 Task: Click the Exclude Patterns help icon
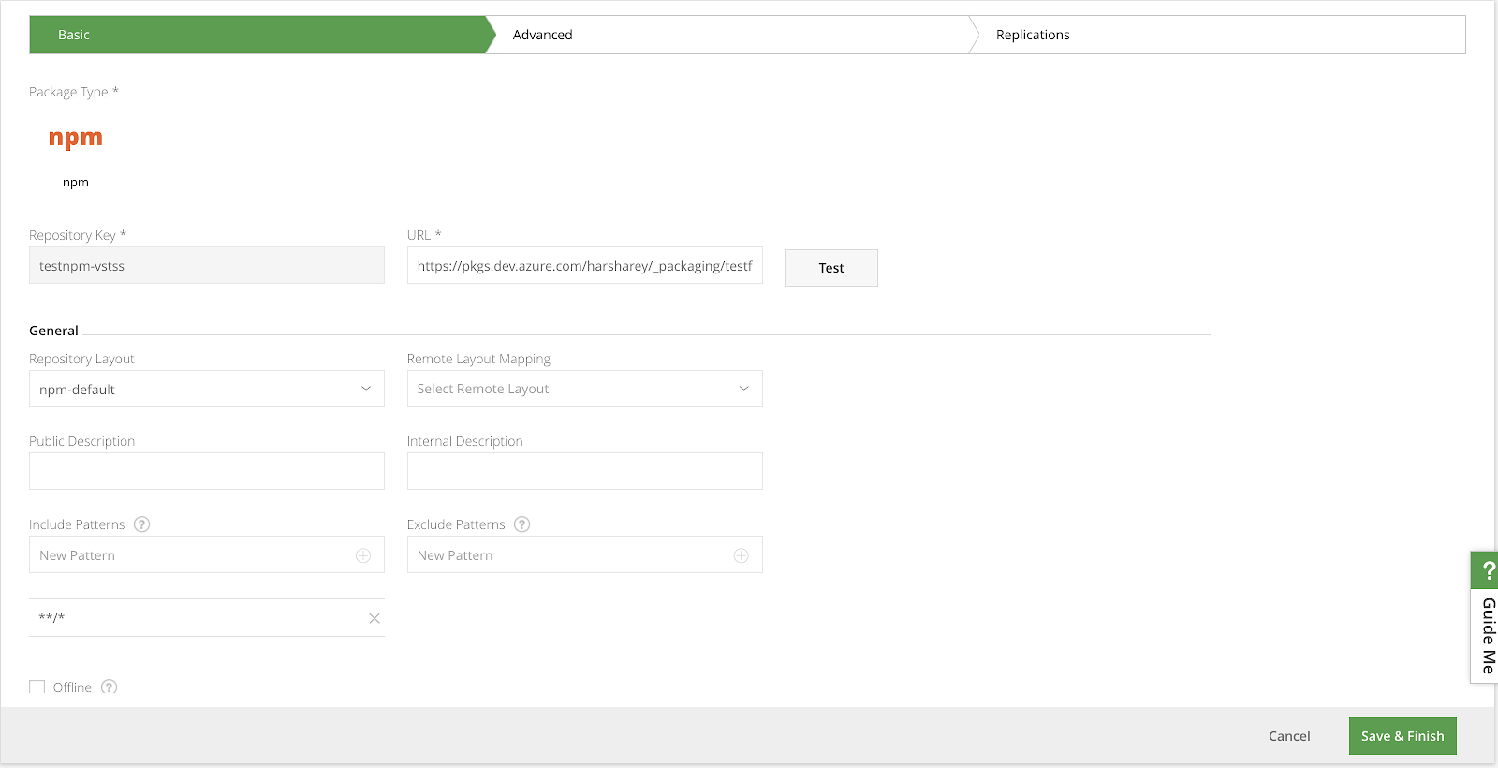click(x=522, y=524)
